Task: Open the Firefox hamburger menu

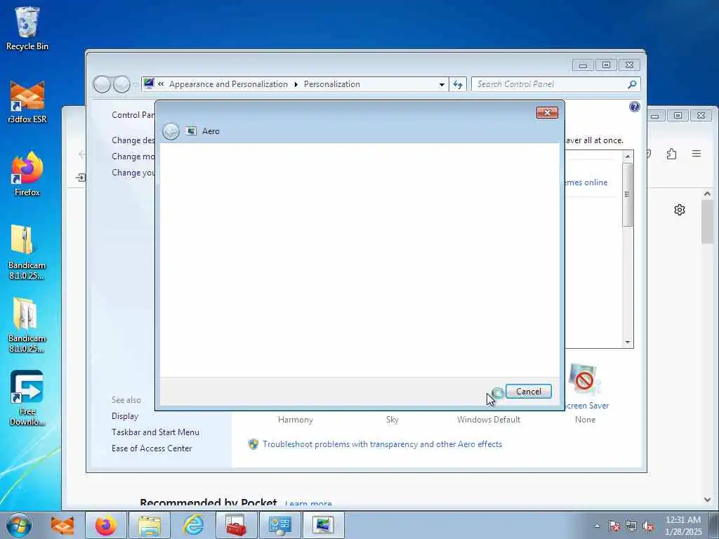Action: (696, 154)
